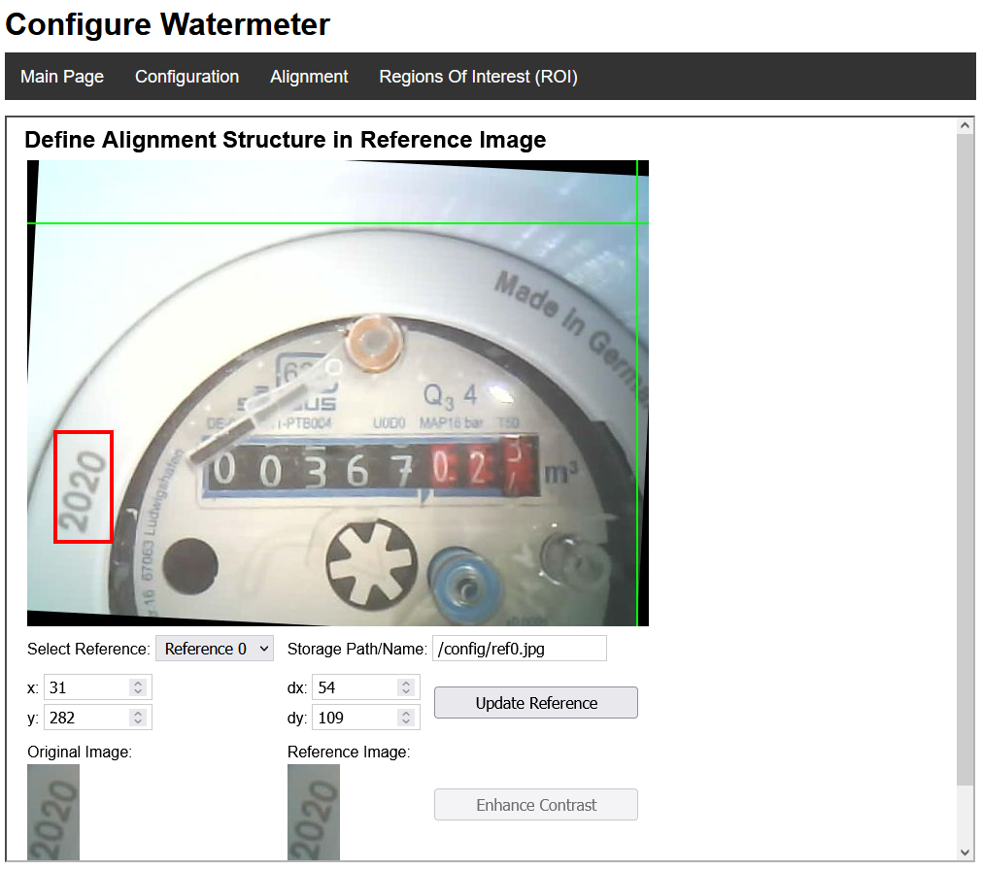Click the Original Image thumbnail

point(53,812)
